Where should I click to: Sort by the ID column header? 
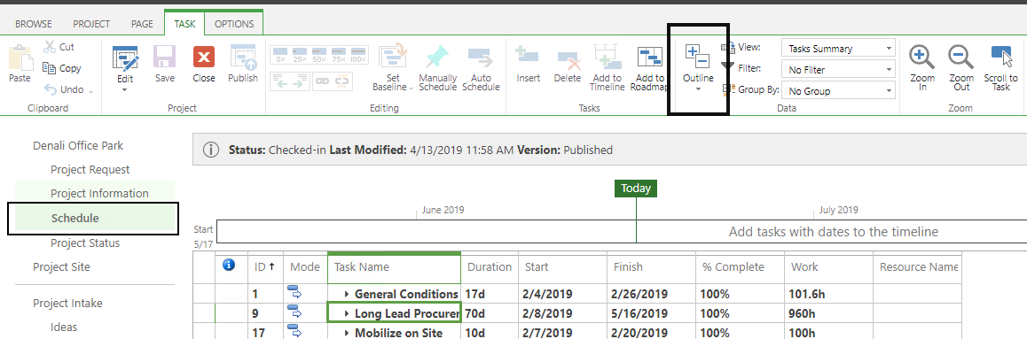click(x=265, y=267)
